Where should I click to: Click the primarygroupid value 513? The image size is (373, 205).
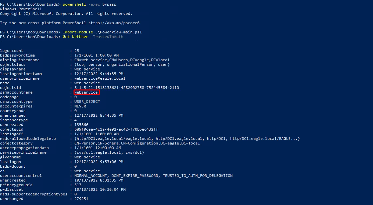tap(78, 185)
